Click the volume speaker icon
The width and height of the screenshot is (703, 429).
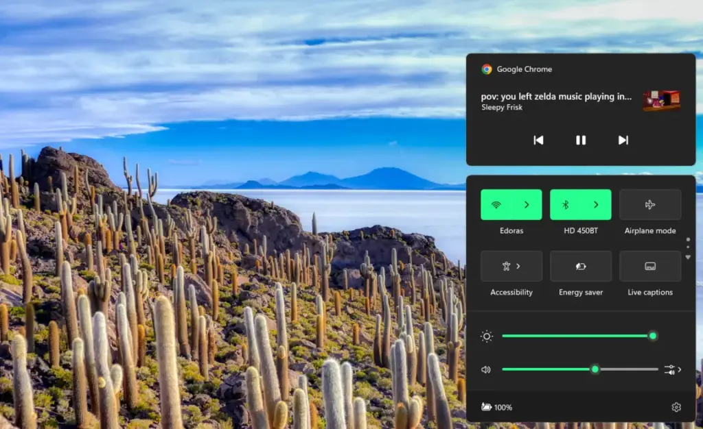click(486, 369)
